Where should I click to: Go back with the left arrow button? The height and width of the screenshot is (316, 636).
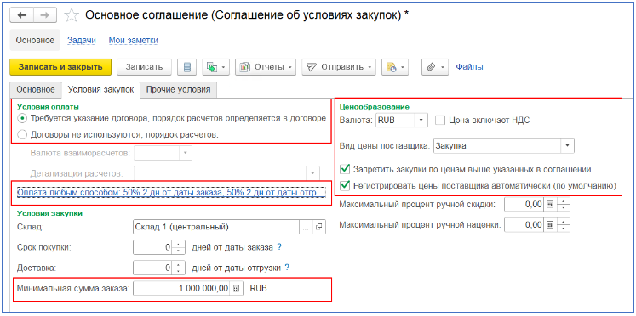pos(23,15)
